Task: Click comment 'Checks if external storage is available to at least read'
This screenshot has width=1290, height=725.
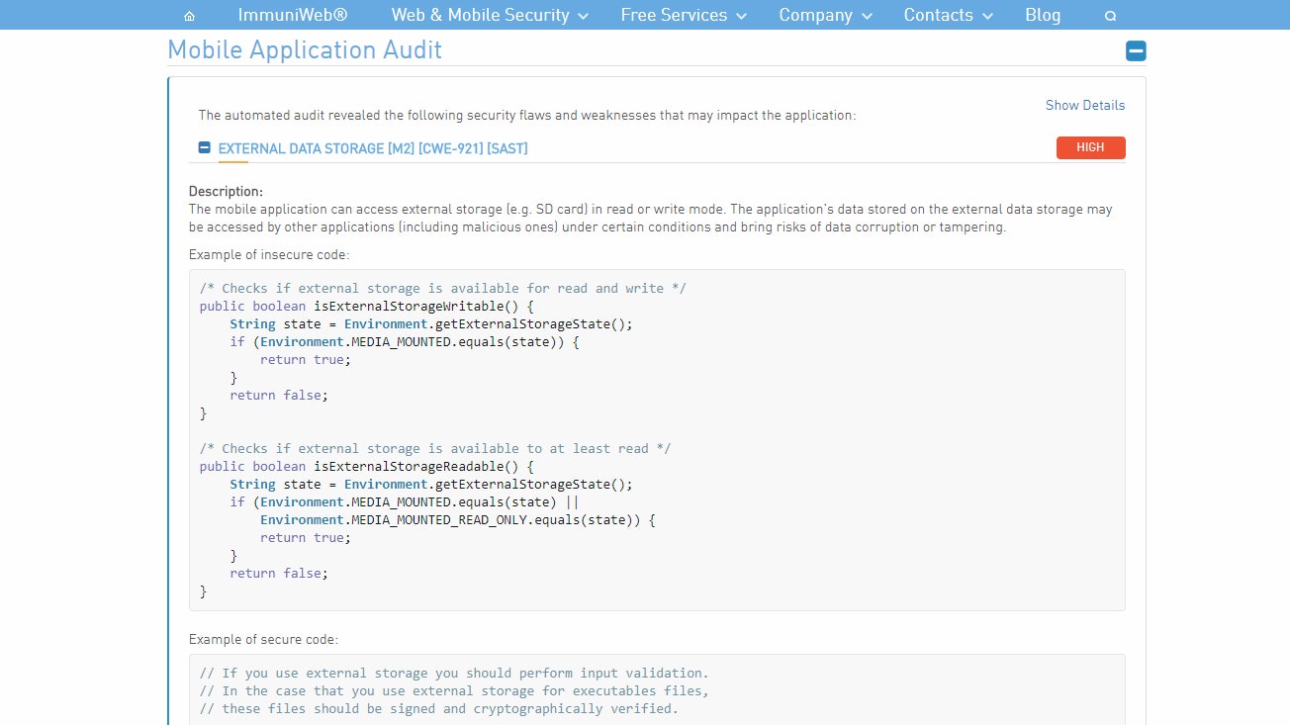Action: [435, 448]
